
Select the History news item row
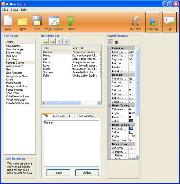71,62
